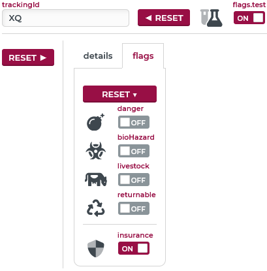This screenshot has height=271, width=267.
Task: Click the cow livestock icon
Action: (x=96, y=180)
